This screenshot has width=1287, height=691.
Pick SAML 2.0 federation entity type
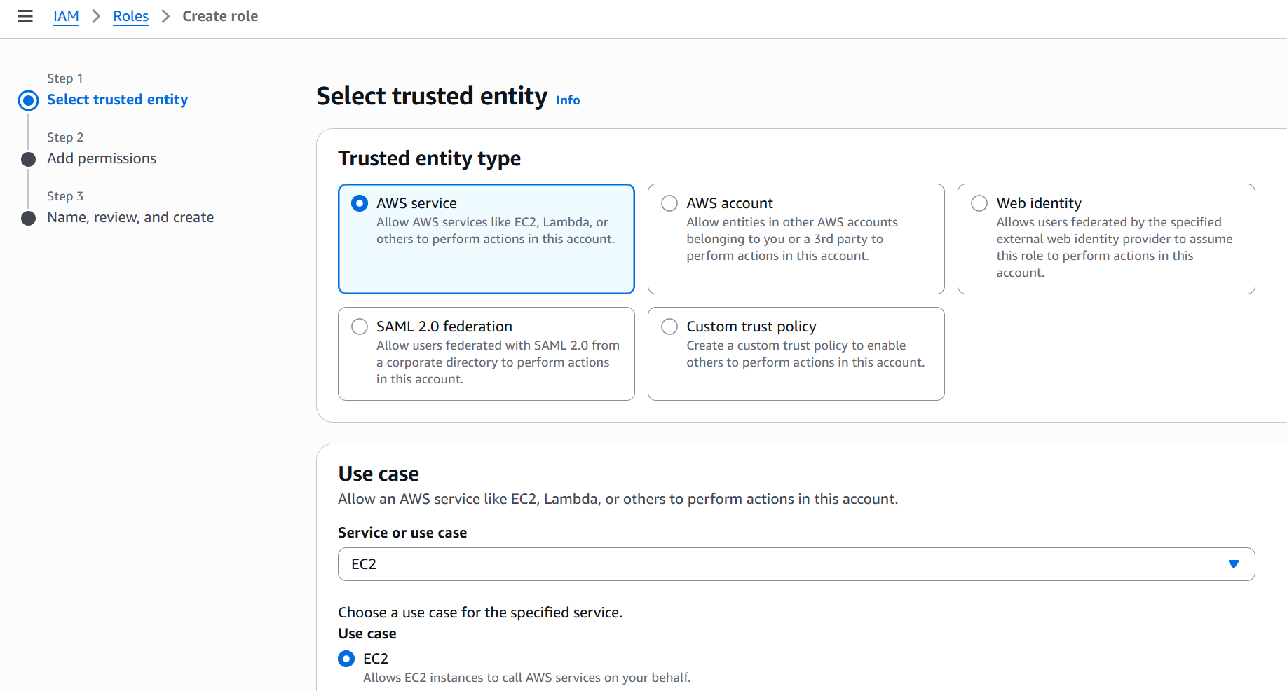point(360,327)
